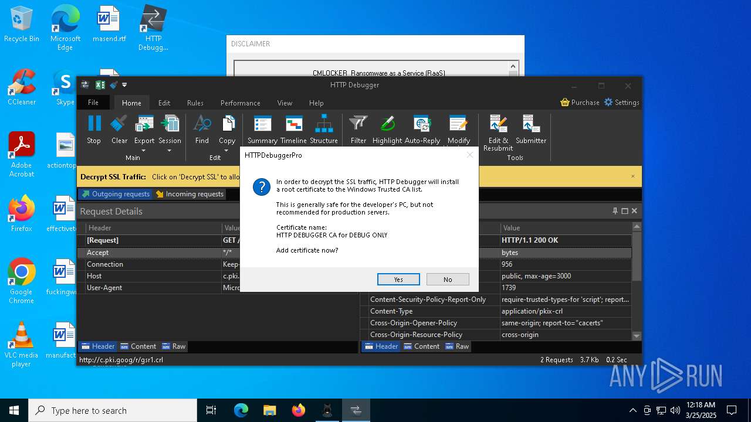Expand the Export dropdown arrow
Viewport: 751px width, 422px height.
pos(144,151)
